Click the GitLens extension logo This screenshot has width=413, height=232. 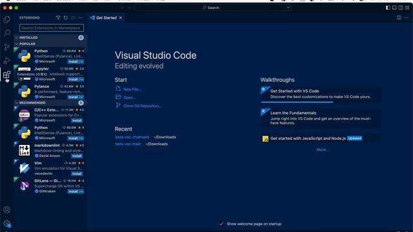coord(25,186)
